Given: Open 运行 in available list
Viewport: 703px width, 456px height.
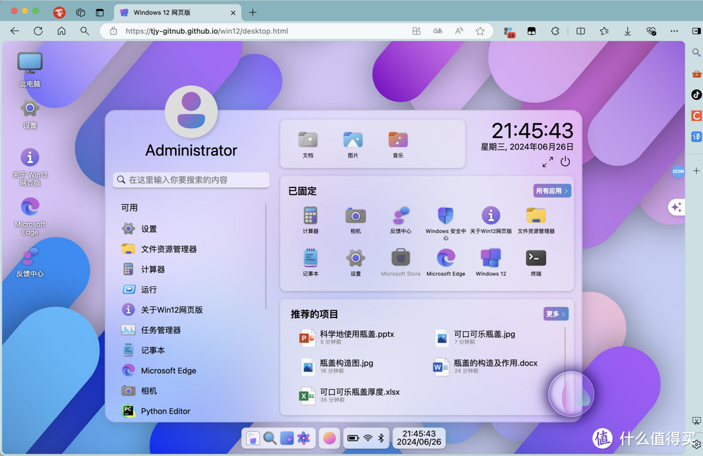Looking at the screenshot, I should click(x=193, y=289).
